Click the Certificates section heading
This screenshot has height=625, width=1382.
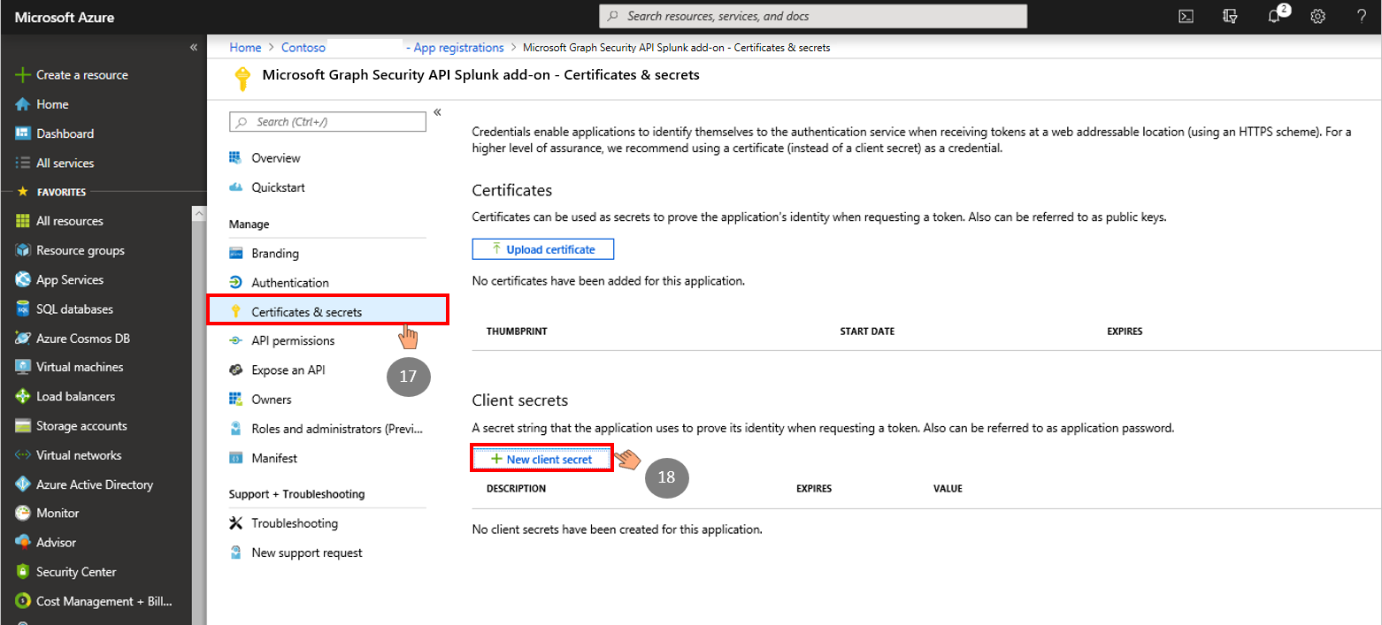[x=512, y=190]
